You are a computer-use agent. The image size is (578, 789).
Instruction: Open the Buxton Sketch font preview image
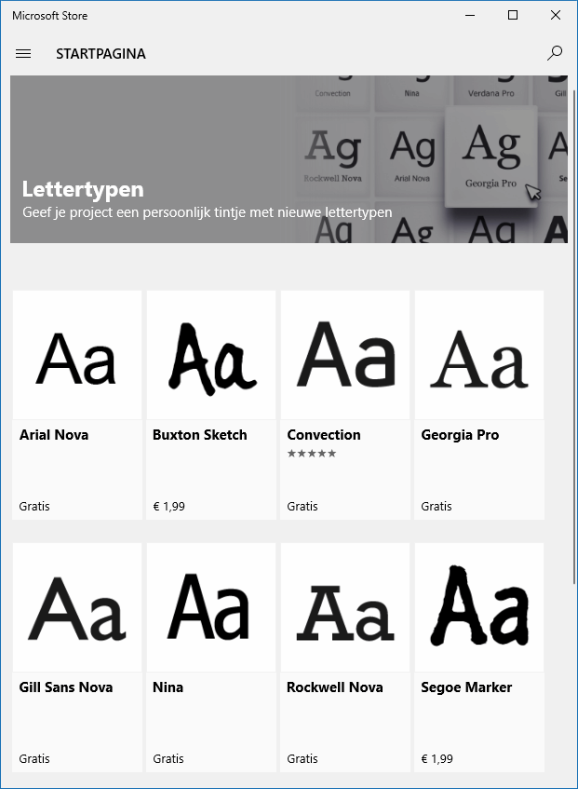(x=211, y=355)
